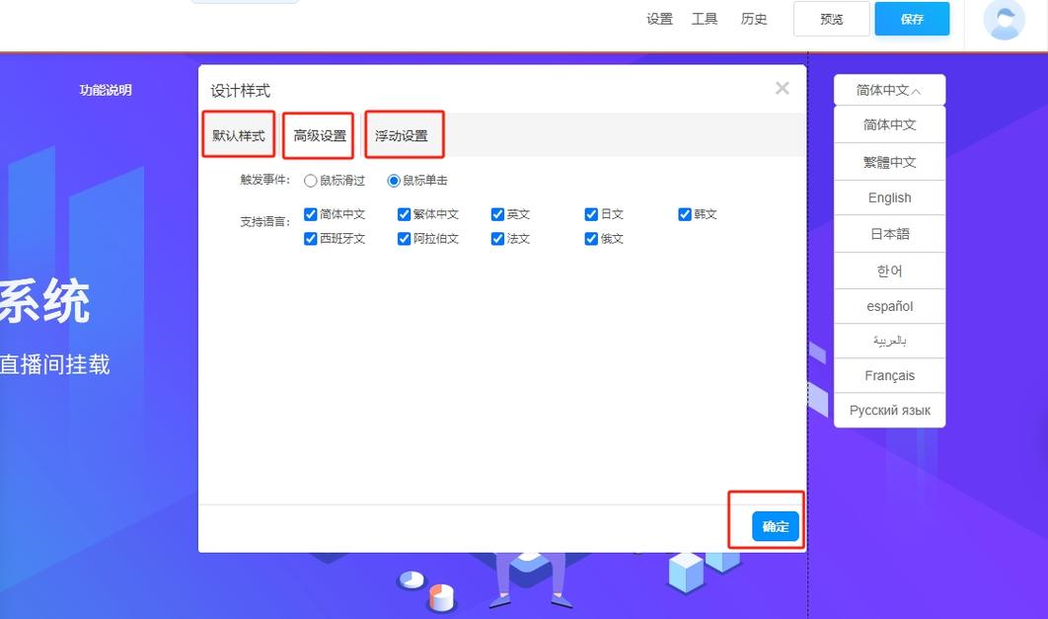Uncheck the 繁体中文 language checkbox

pos(404,214)
